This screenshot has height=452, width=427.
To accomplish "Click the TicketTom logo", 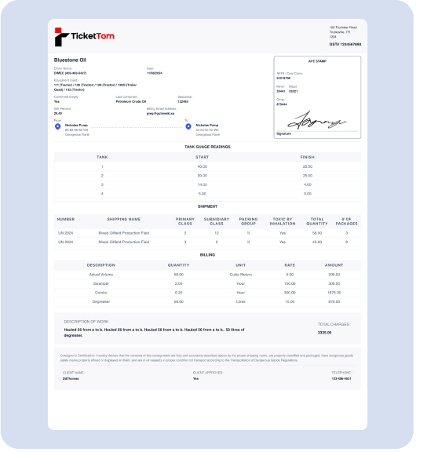I will [x=85, y=37].
